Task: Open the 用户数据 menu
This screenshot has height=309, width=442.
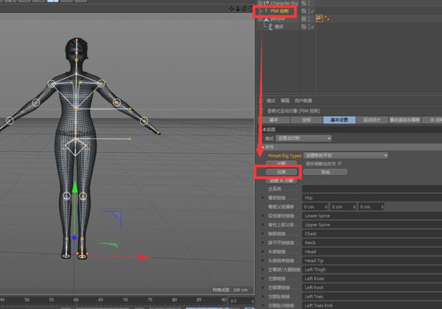Action: (x=303, y=101)
